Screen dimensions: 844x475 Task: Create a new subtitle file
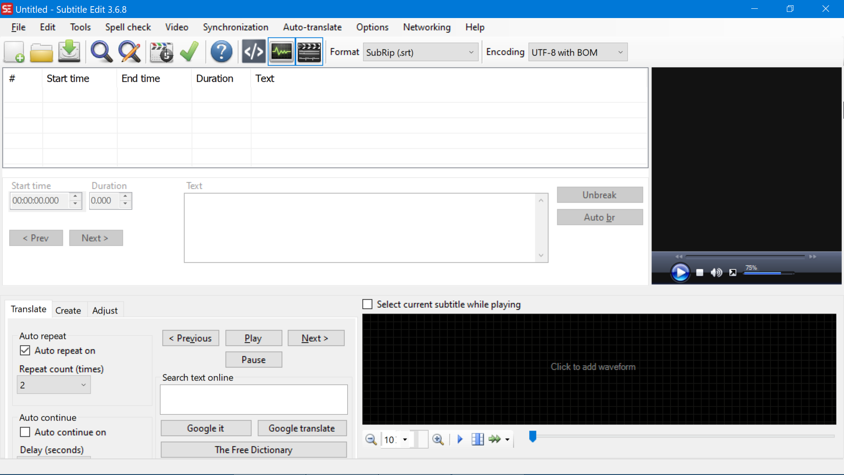pyautogui.click(x=13, y=51)
